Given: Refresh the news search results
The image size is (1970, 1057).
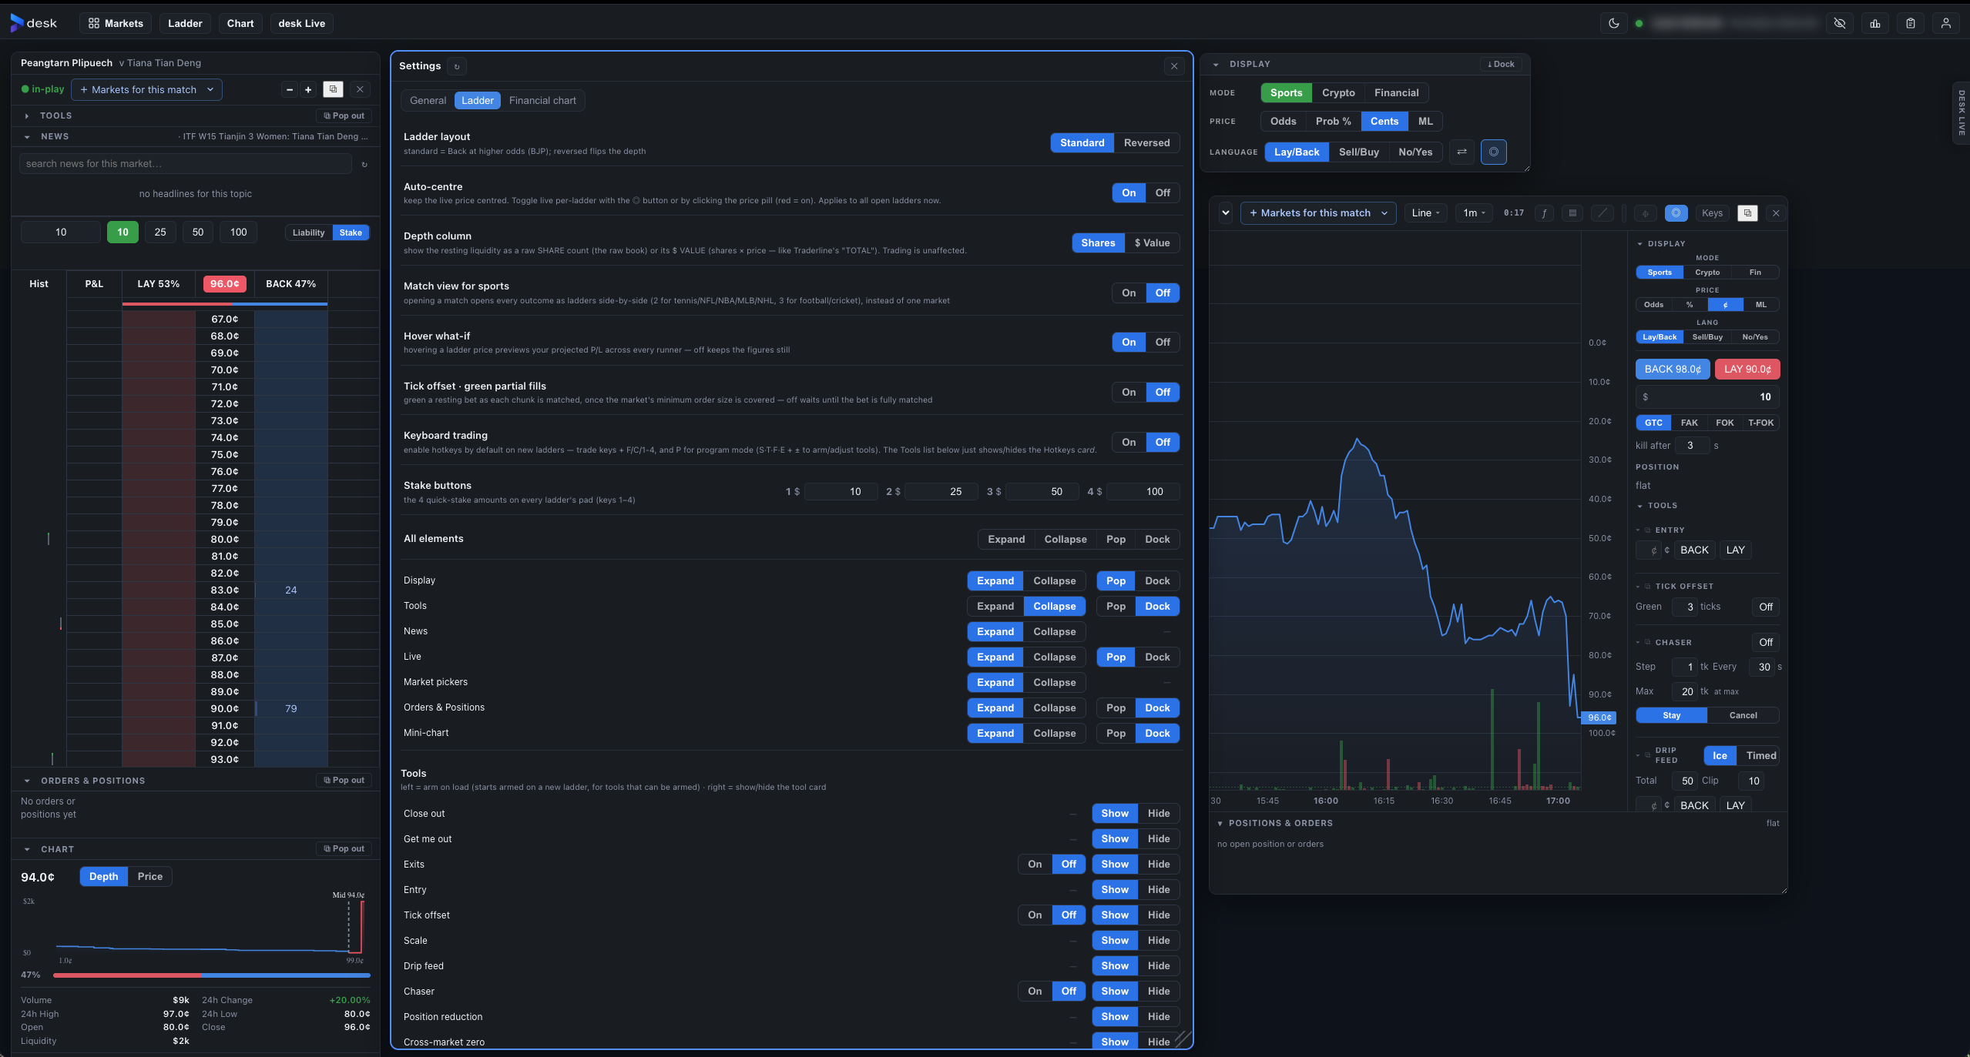Looking at the screenshot, I should pyautogui.click(x=364, y=164).
